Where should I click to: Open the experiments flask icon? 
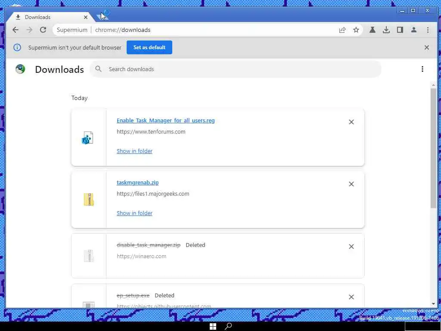tap(373, 30)
